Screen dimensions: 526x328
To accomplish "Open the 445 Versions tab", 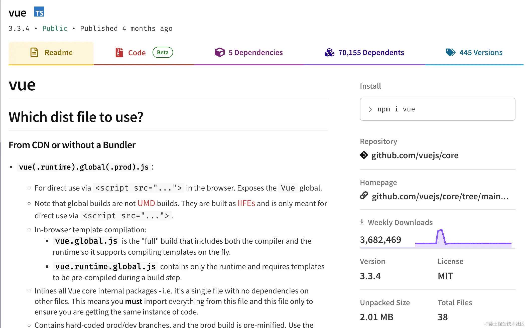I will coord(481,52).
